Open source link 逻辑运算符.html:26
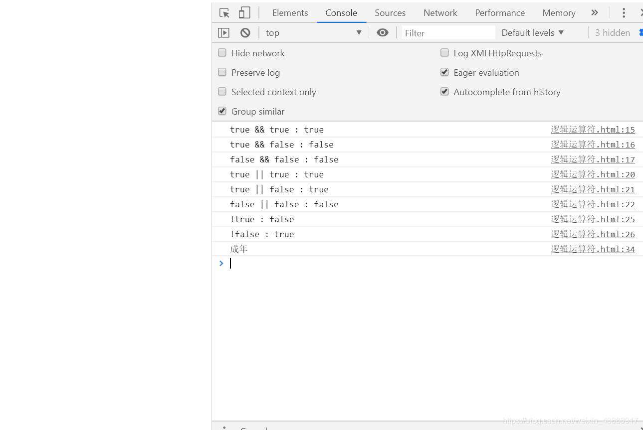 click(593, 234)
